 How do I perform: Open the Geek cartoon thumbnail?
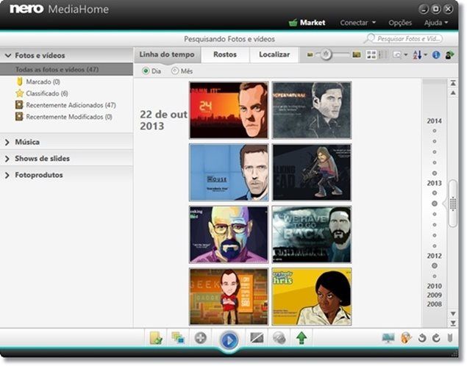click(229, 297)
